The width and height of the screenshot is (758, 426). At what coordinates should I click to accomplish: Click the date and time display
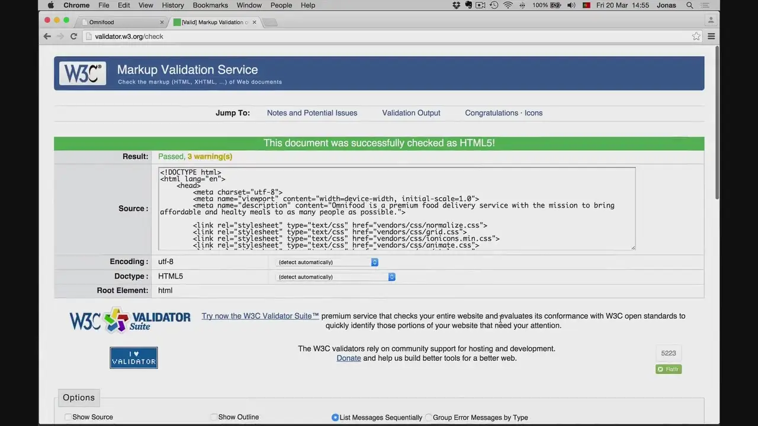[x=622, y=5]
